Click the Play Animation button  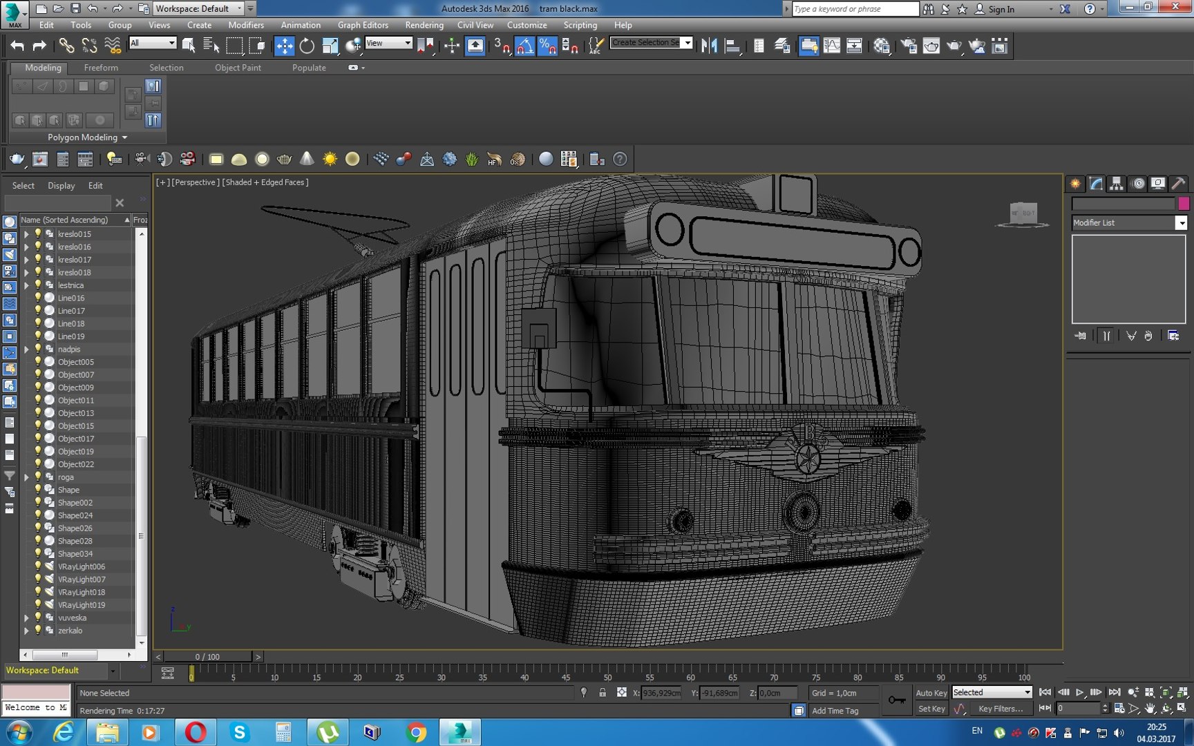coord(1080,692)
